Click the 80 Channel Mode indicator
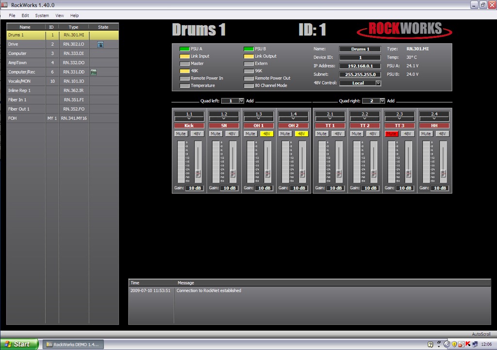The height and width of the screenshot is (350, 497). (x=248, y=85)
